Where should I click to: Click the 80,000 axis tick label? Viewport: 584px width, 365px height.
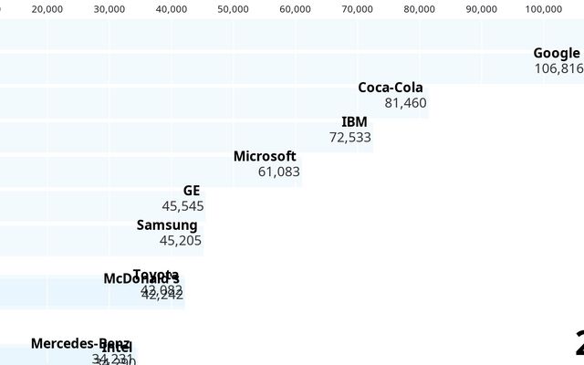coord(420,9)
